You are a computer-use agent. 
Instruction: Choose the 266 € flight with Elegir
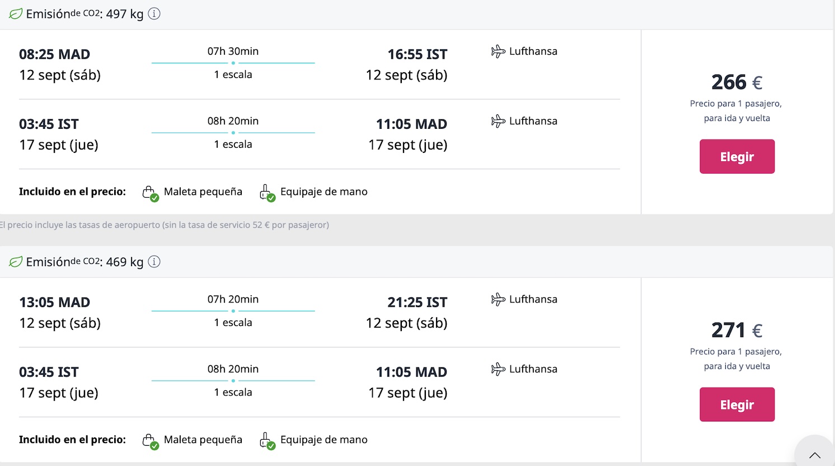coord(737,157)
